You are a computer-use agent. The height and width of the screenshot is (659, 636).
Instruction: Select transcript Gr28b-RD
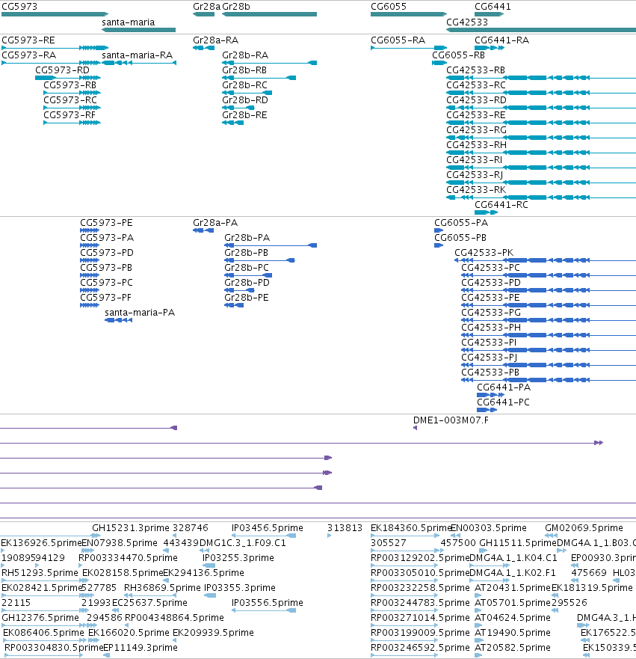(x=238, y=108)
